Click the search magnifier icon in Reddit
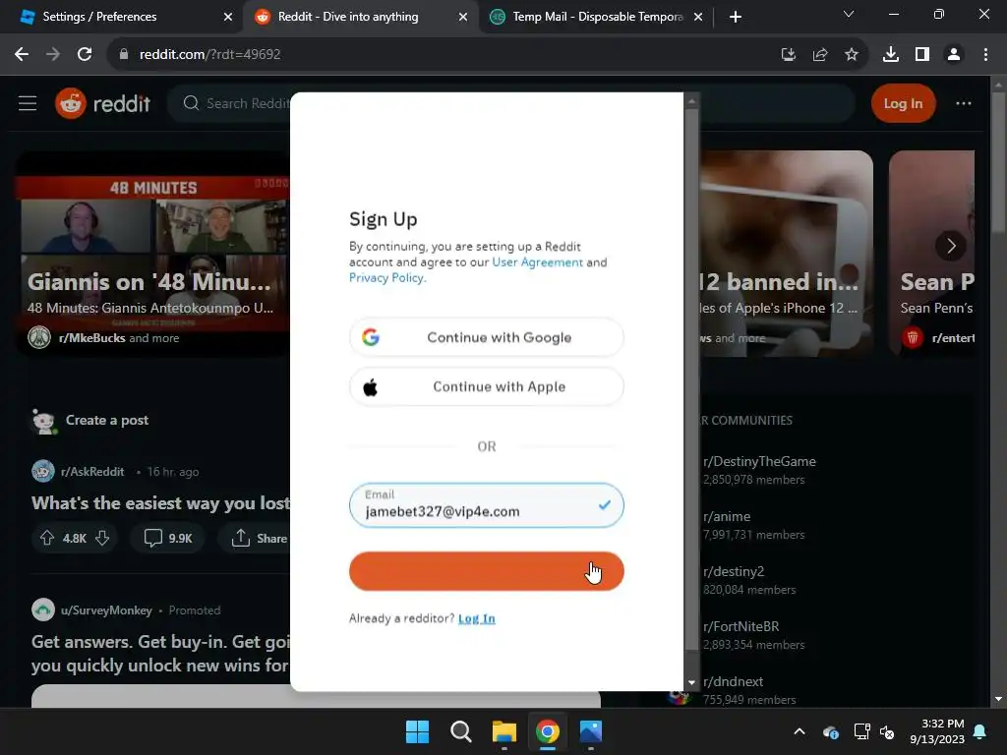This screenshot has width=1007, height=755. (191, 103)
